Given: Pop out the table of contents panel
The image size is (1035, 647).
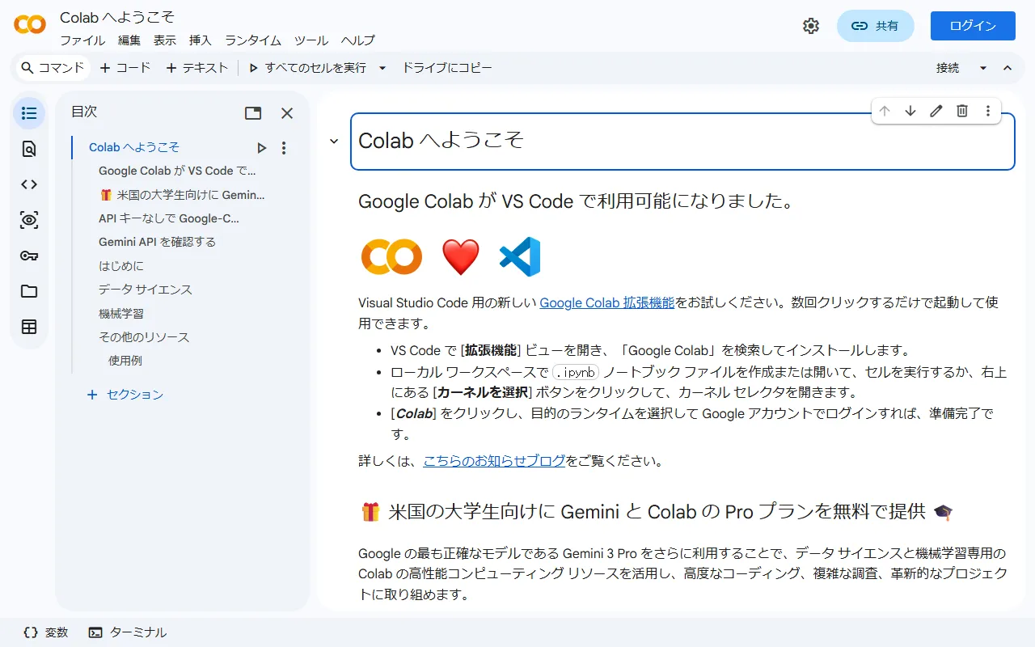Looking at the screenshot, I should tap(253, 113).
